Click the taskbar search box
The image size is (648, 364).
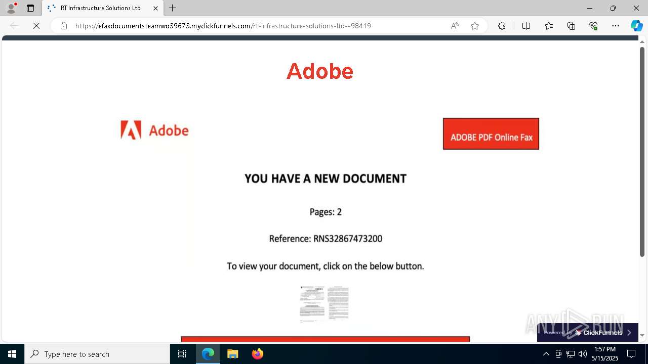tap(97, 354)
